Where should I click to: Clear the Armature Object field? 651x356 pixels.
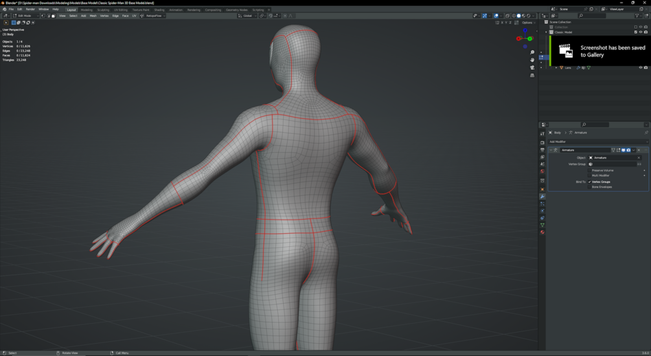click(x=639, y=158)
